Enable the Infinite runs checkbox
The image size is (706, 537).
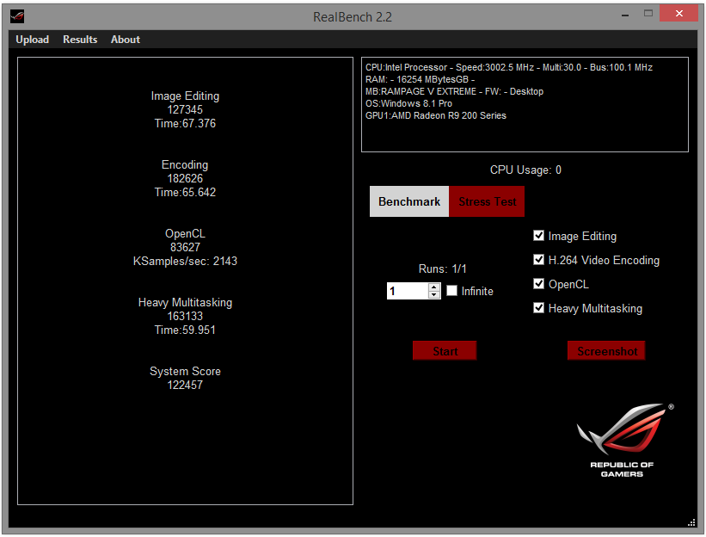click(451, 291)
